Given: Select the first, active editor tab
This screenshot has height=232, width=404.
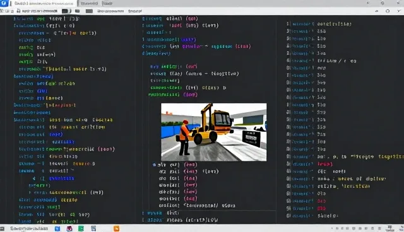Looking at the screenshot, I should pyautogui.click(x=44, y=3).
